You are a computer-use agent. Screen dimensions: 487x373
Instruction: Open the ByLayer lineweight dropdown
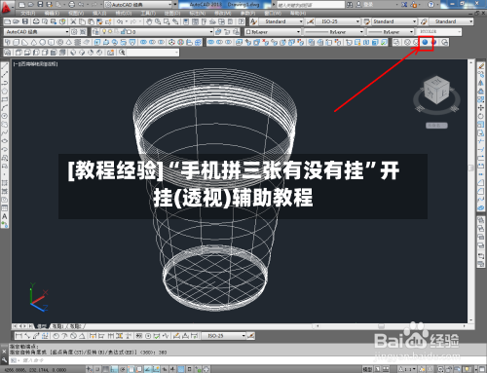coord(390,32)
